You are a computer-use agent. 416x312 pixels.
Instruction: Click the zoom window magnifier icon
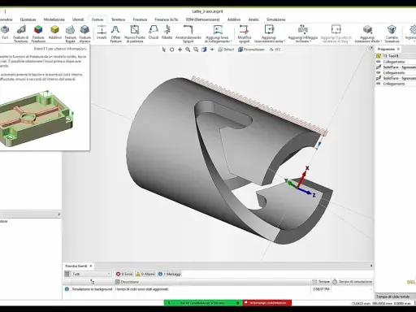(x=196, y=50)
